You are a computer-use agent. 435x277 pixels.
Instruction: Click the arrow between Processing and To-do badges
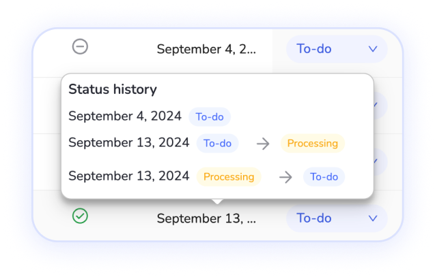[285, 177]
